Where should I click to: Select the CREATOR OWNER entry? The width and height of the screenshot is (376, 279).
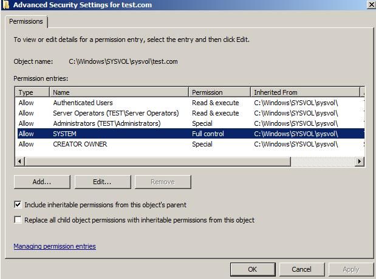[x=191, y=144]
